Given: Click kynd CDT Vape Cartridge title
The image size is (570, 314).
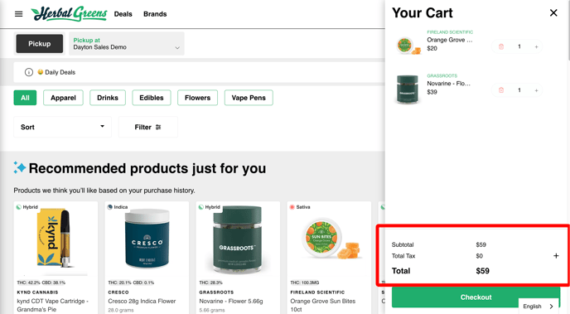Looking at the screenshot, I should (53, 305).
